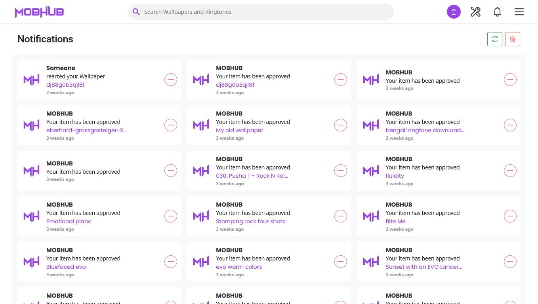The height and width of the screenshot is (304, 538).
Task: Click the Someone sender name
Action: tap(61, 68)
